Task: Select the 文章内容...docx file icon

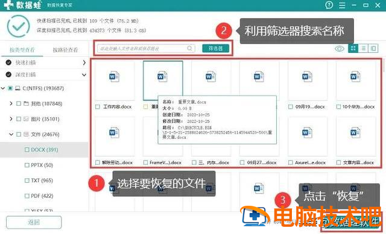Action: click(355, 133)
